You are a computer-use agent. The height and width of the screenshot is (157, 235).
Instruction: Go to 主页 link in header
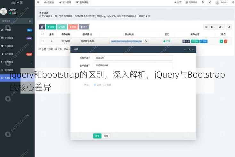click(178, 2)
